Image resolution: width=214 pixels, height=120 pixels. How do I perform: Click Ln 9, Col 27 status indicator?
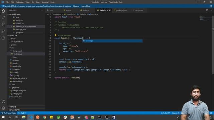click(165, 113)
